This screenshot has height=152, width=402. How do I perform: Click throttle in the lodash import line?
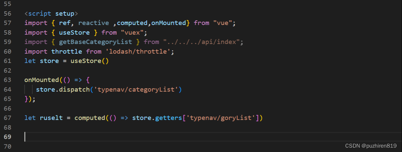pos(67,52)
